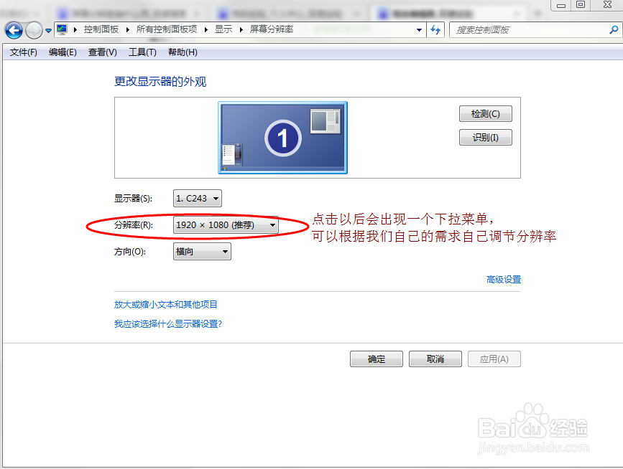Open the 高级设置 link
The height and width of the screenshot is (469, 623).
point(504,280)
